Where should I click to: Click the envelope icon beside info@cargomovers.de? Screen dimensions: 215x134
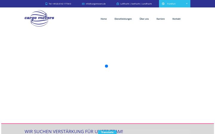(x=83, y=4)
